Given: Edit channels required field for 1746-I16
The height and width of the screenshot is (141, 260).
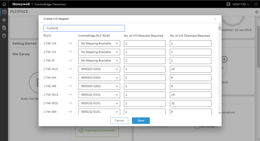Looking at the screenshot, I should pyautogui.click(x=191, y=43).
